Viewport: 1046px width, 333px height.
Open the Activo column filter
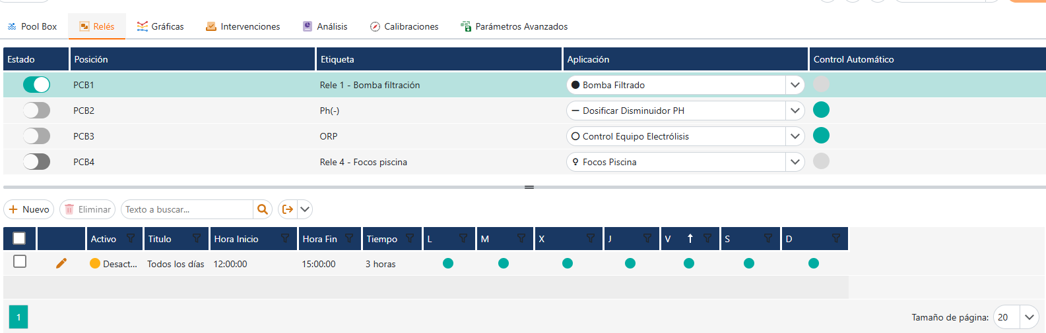click(x=131, y=238)
